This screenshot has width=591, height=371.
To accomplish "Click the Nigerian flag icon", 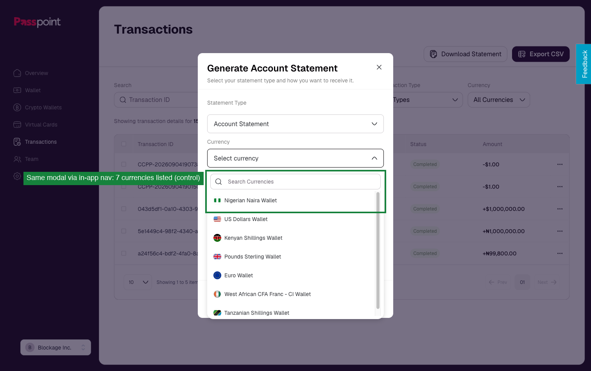I will (217, 200).
